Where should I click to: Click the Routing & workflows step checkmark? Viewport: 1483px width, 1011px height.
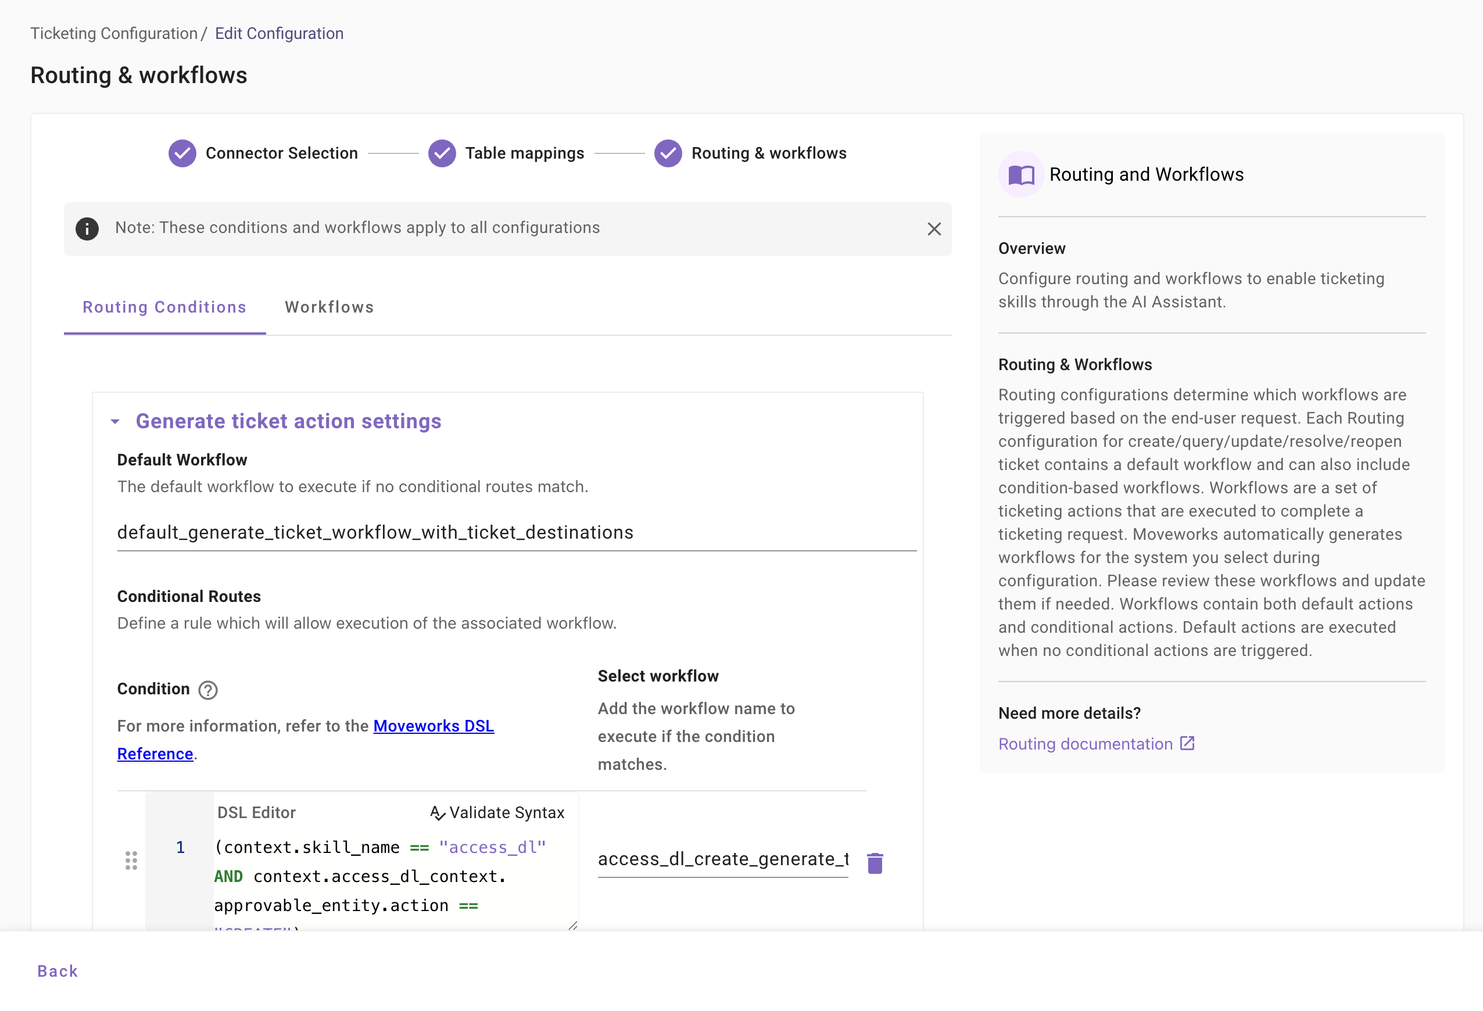[668, 153]
